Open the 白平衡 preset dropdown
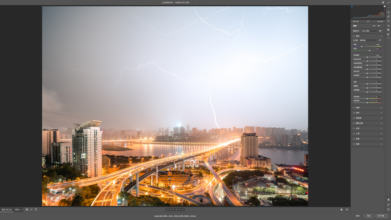The height and width of the screenshot is (220, 391). [368, 40]
